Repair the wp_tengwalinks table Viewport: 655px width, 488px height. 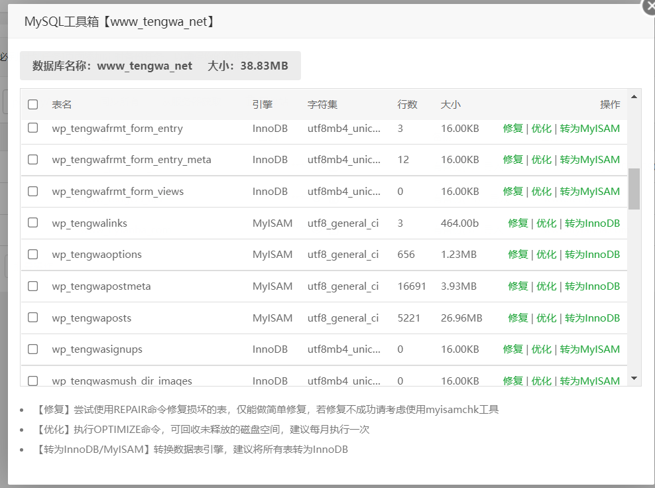coord(518,223)
